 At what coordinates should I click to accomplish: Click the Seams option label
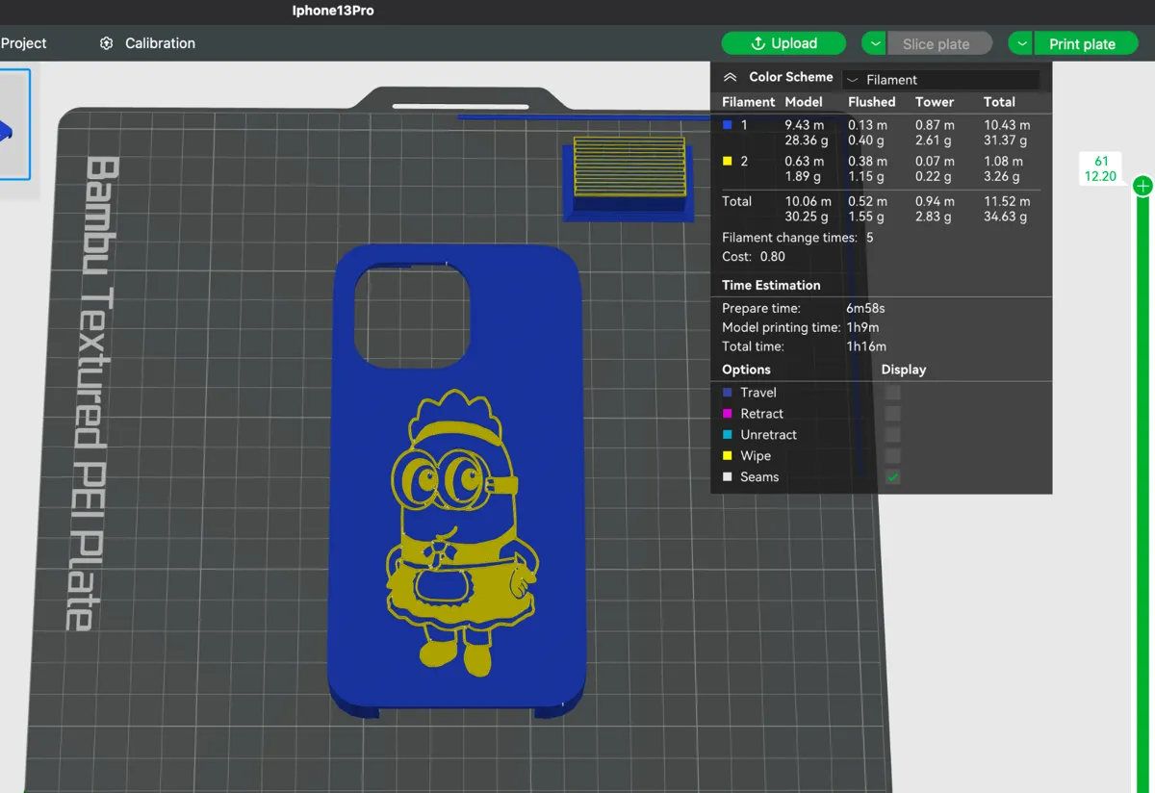(759, 477)
